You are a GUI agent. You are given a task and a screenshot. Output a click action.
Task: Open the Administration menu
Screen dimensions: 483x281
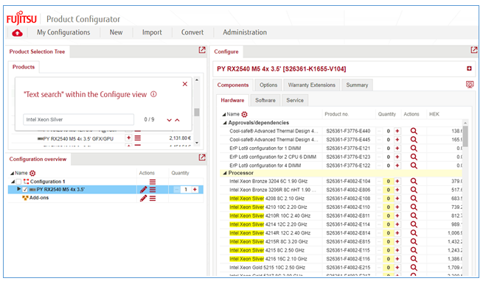coord(245,32)
